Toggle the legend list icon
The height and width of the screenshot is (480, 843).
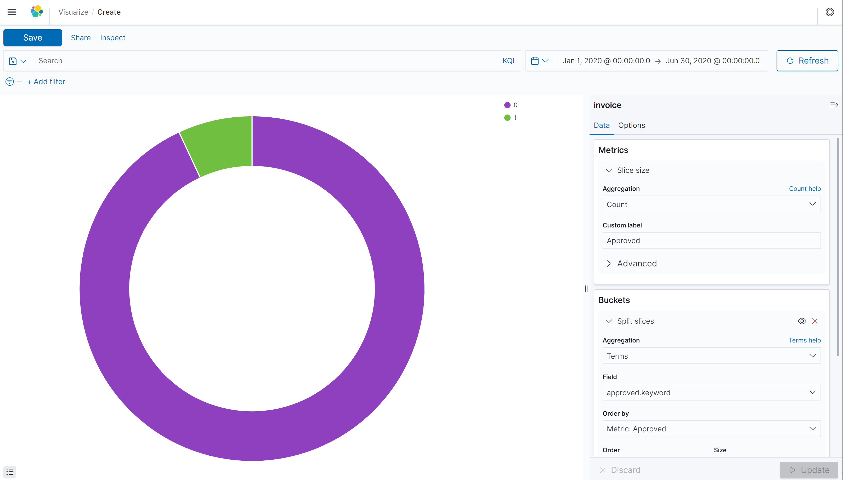10,472
